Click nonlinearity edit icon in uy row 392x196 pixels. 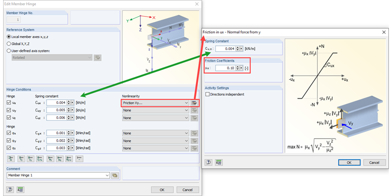194,110
